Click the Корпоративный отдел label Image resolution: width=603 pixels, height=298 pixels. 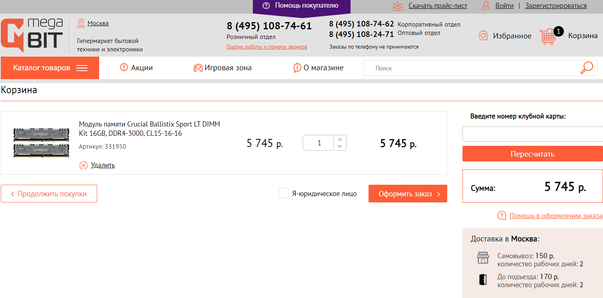point(429,24)
